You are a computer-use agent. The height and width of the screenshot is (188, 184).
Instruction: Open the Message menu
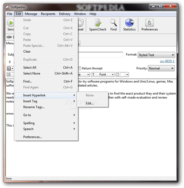pyautogui.click(x=31, y=14)
